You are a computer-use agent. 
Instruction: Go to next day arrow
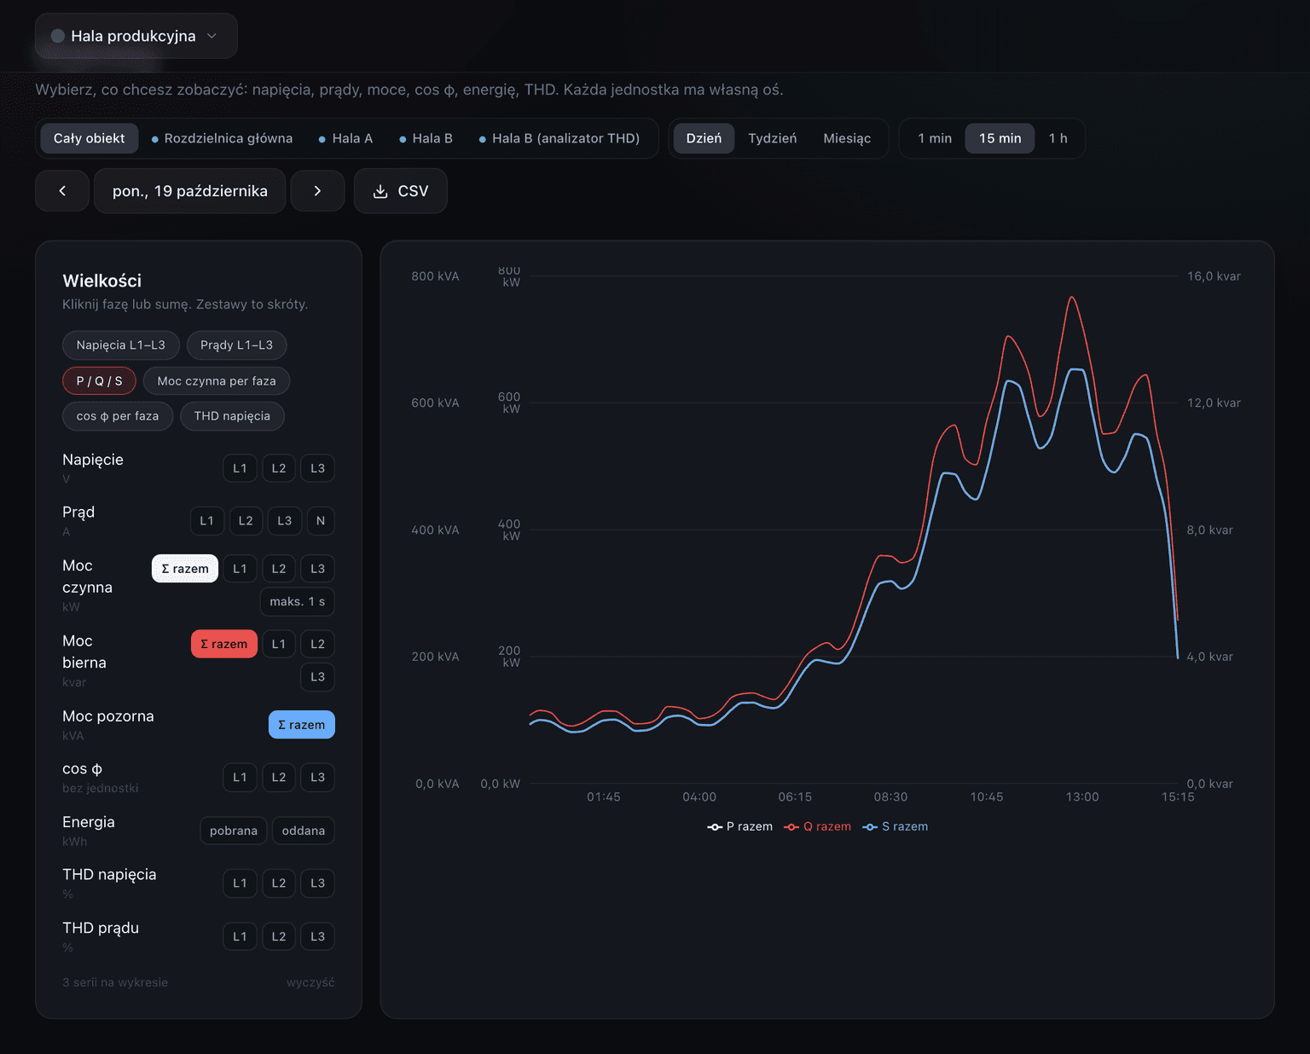[317, 191]
